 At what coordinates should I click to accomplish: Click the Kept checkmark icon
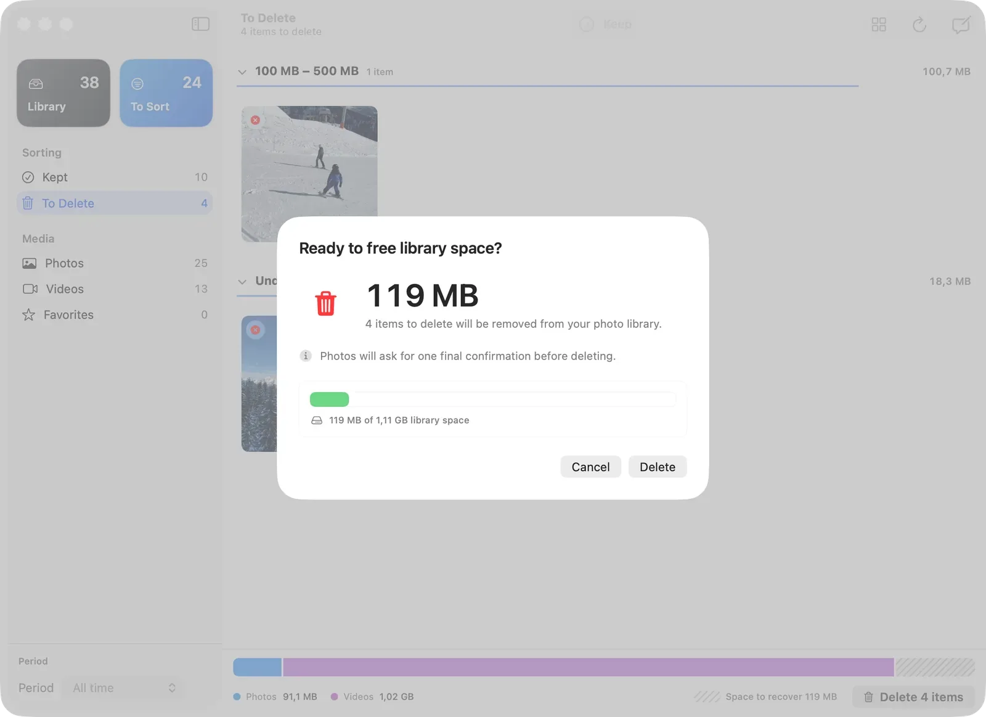[x=28, y=178]
